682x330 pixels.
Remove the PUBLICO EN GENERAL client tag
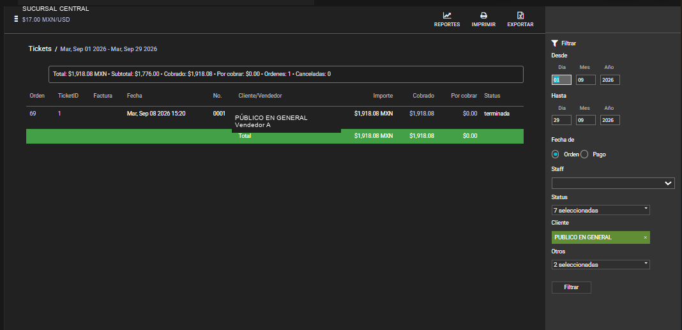pyautogui.click(x=645, y=237)
